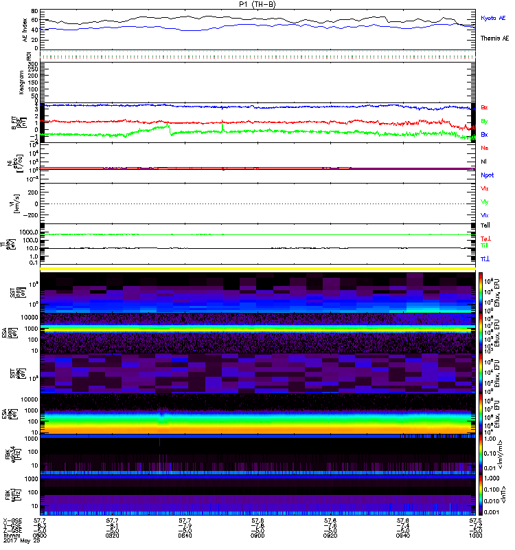
Task: Click the black Kyoto AE line trace
Action: click(206, 19)
